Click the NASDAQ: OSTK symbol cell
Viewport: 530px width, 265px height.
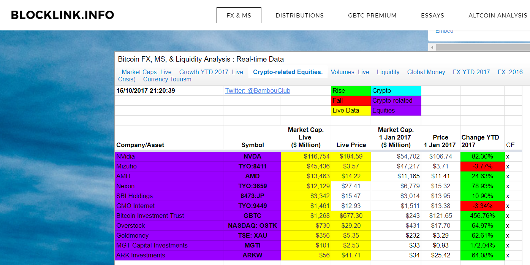253,225
